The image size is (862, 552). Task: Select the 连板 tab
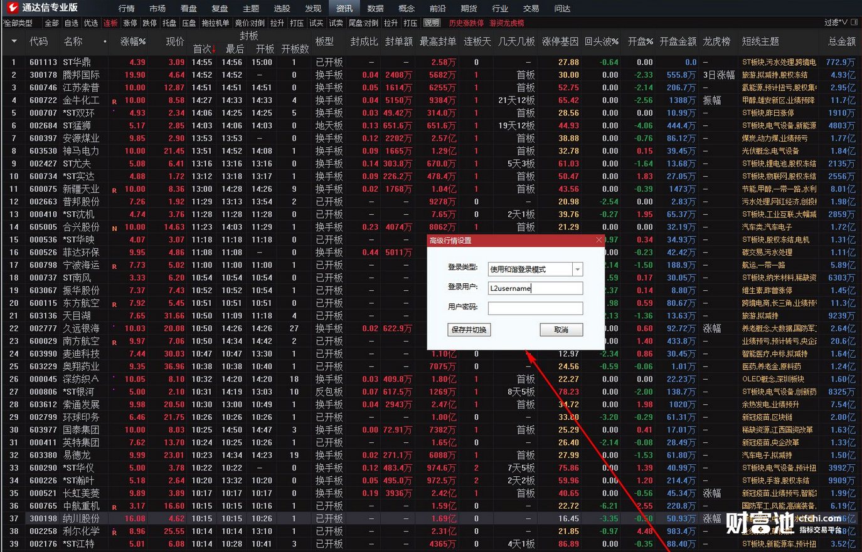tap(110, 23)
